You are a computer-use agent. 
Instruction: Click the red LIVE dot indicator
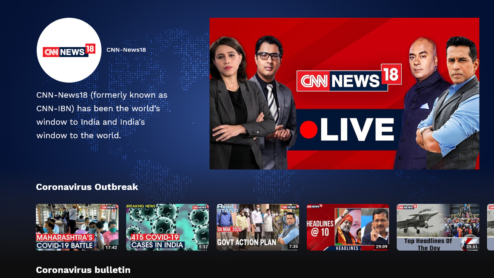[308, 129]
